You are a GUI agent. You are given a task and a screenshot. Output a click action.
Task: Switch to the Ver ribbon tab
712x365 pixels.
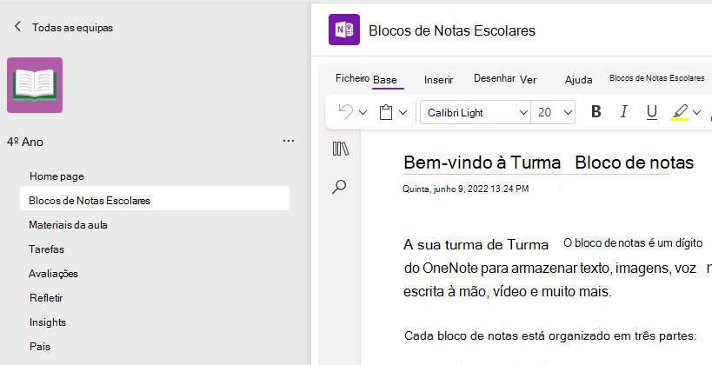[528, 80]
